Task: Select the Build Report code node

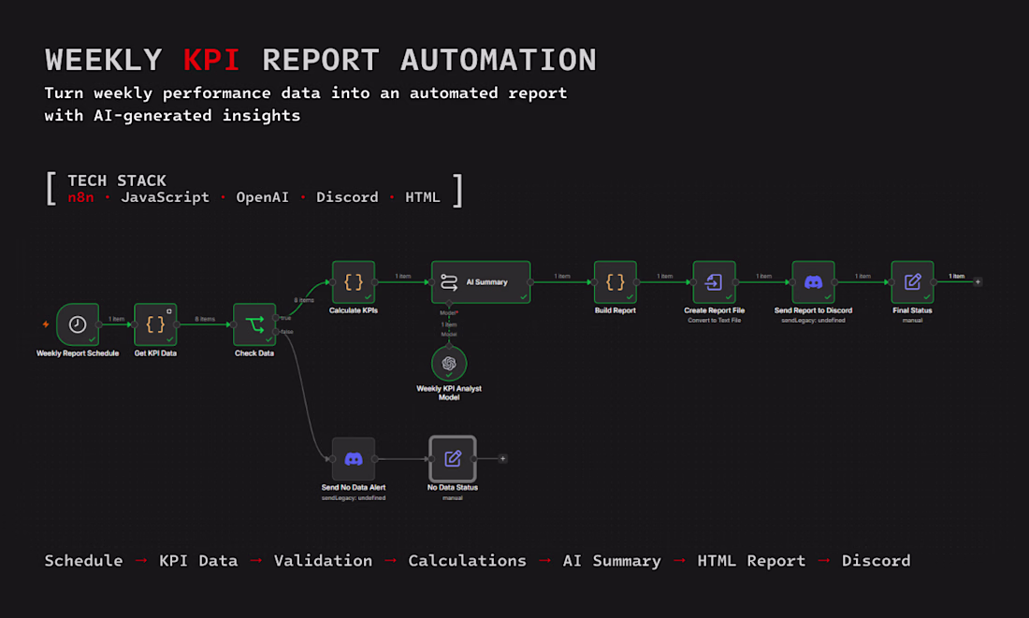Action: 615,282
